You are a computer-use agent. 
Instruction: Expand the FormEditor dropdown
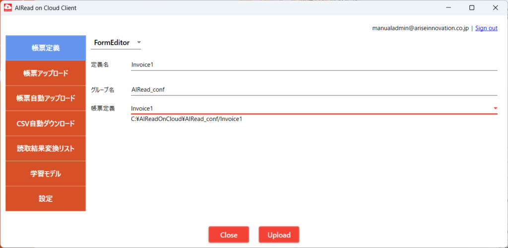pos(117,43)
